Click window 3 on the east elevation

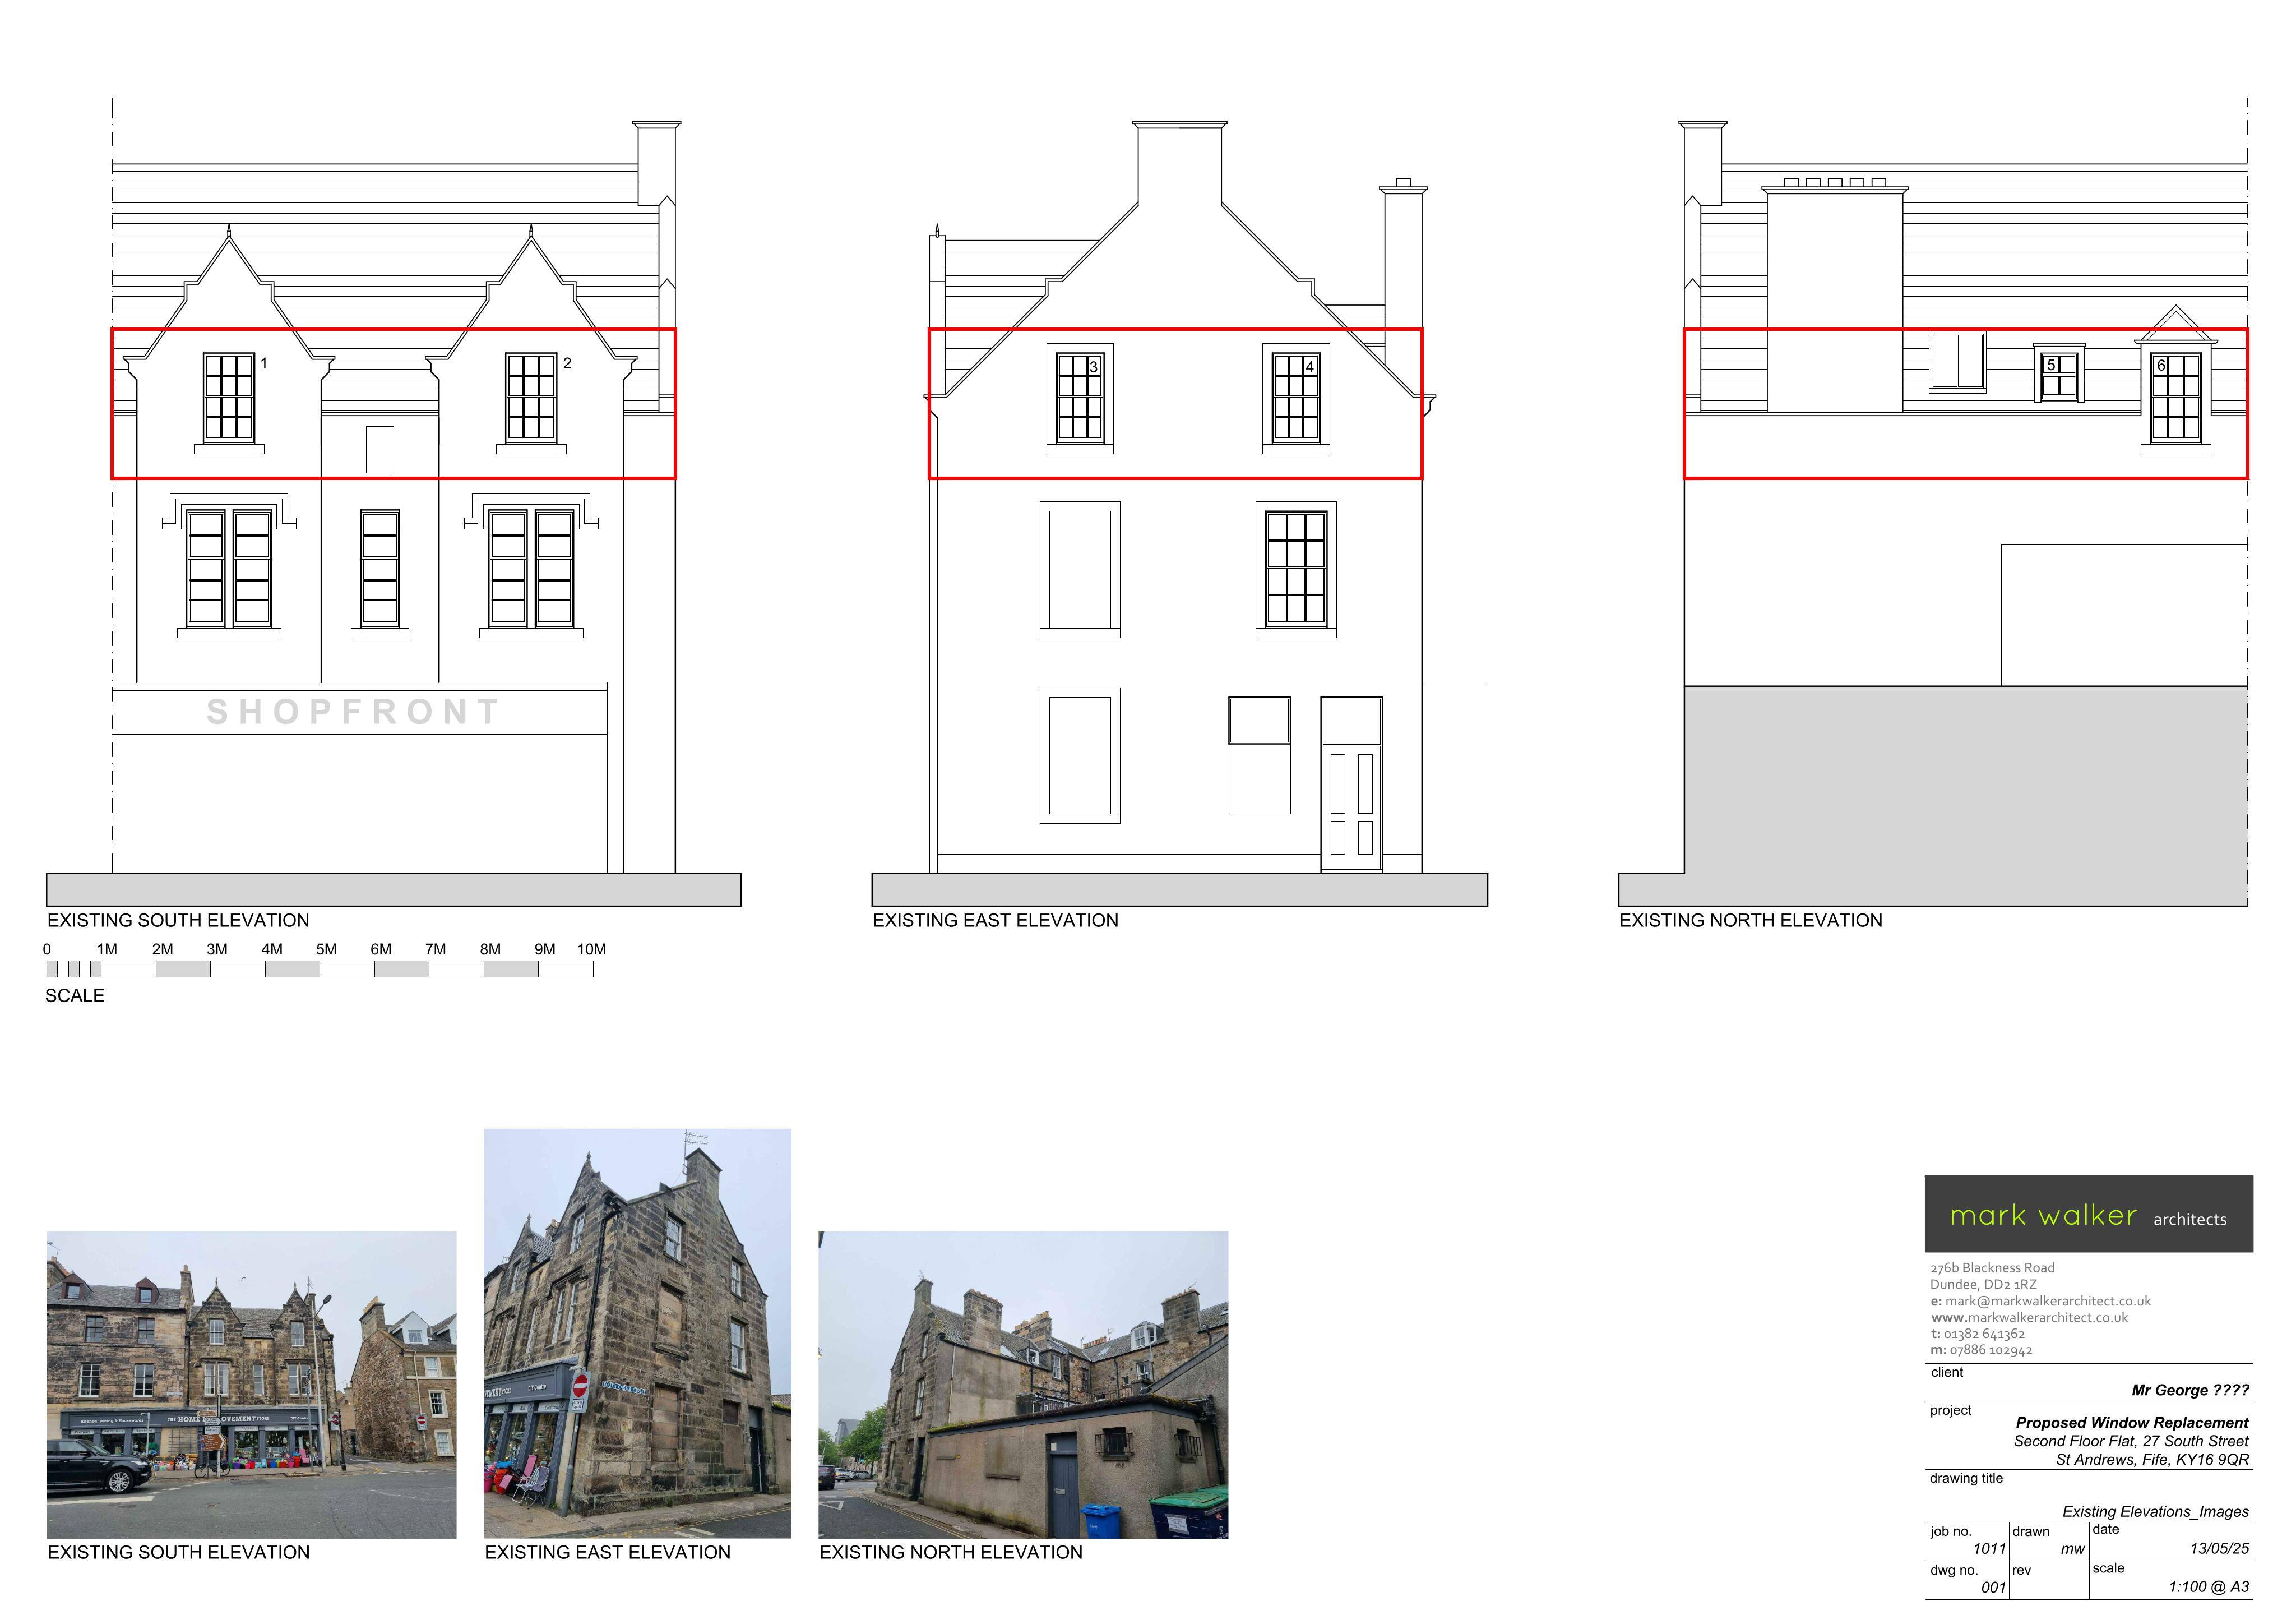tap(1080, 398)
